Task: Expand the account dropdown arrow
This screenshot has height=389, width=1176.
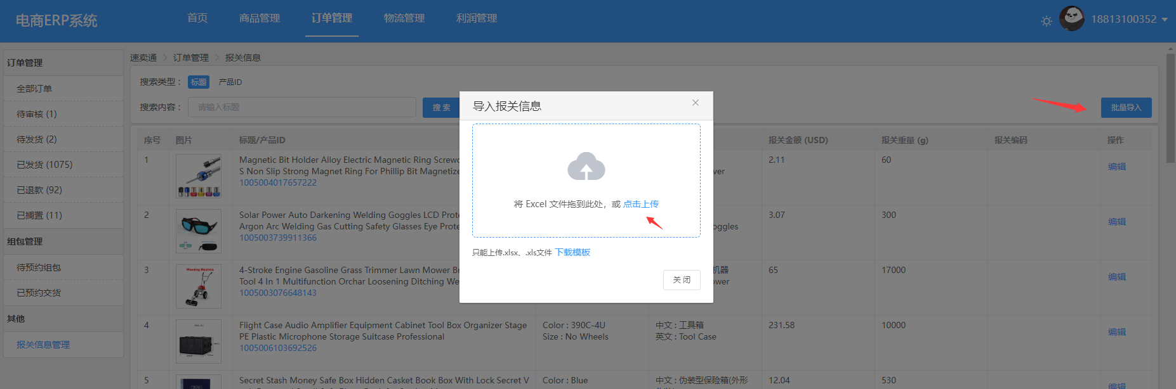Action: tap(1165, 20)
